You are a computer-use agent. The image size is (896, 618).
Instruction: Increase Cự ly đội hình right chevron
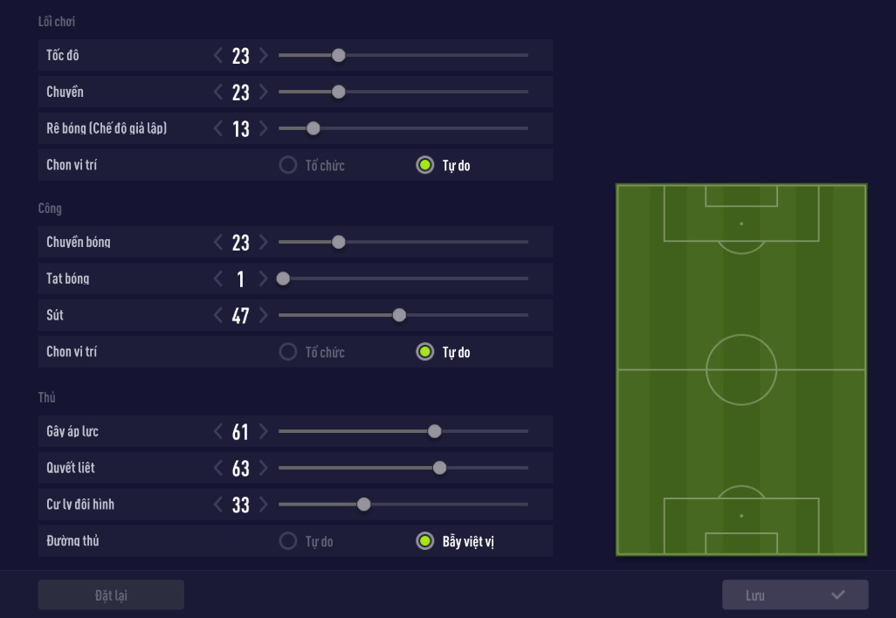pyautogui.click(x=264, y=505)
